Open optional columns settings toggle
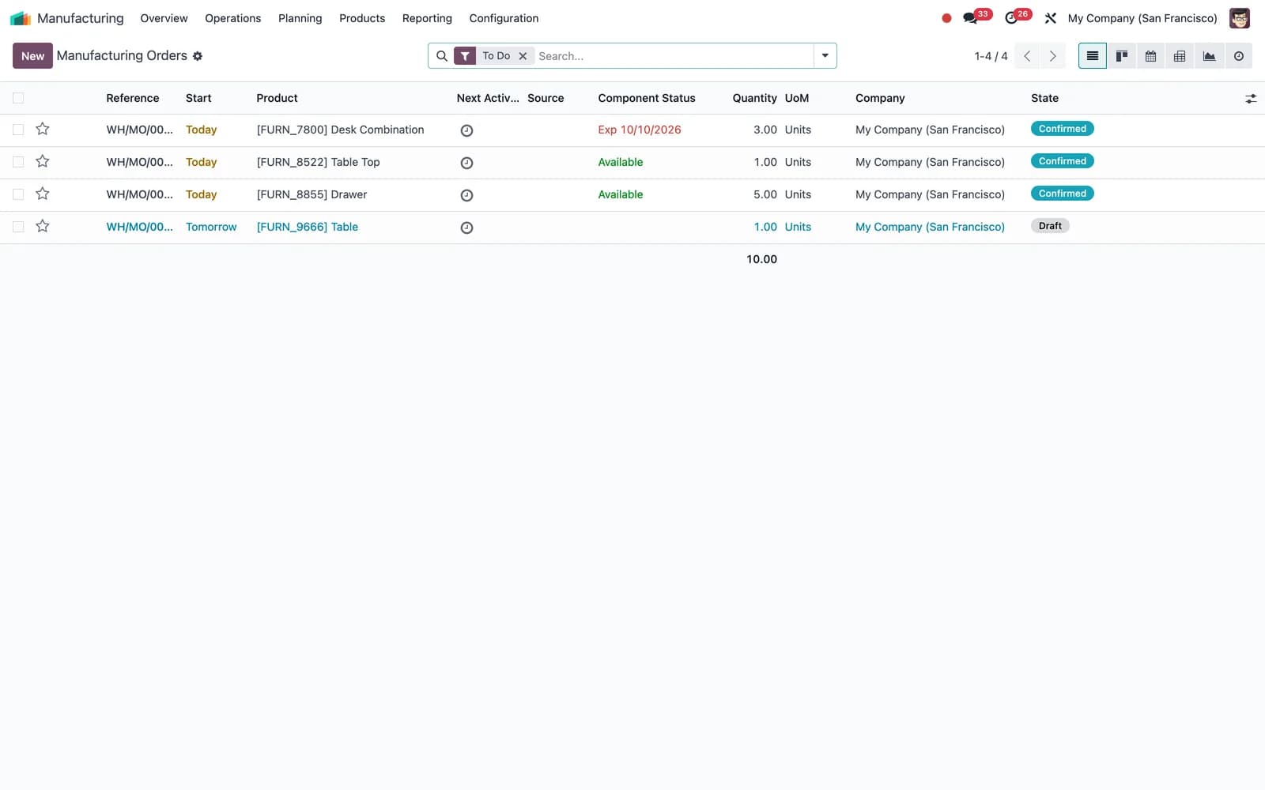The width and height of the screenshot is (1265, 790). tap(1251, 99)
